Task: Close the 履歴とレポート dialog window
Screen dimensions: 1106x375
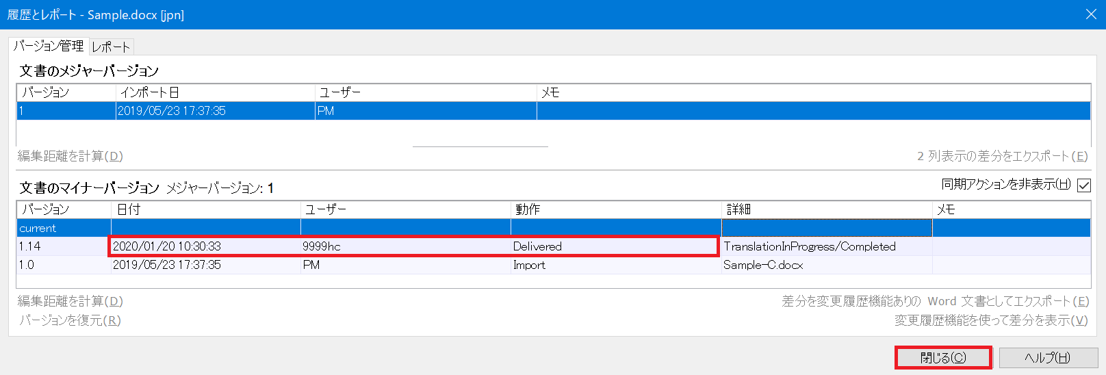Action: tap(1091, 14)
